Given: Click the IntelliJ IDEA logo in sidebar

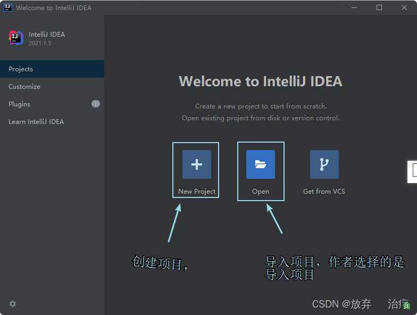Looking at the screenshot, I should pyautogui.click(x=16, y=38).
